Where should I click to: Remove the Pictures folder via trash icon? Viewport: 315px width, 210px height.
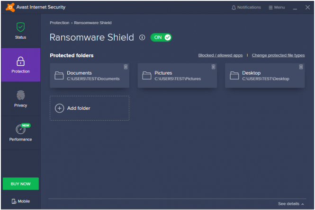click(x=213, y=67)
